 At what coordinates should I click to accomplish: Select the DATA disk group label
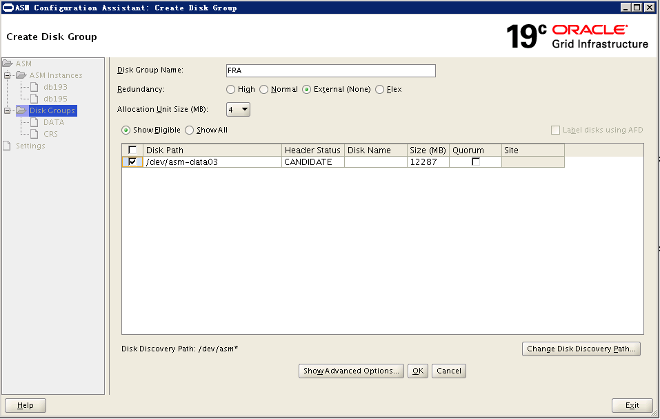point(54,123)
